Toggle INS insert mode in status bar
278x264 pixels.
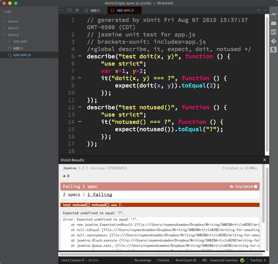tap(204, 260)
